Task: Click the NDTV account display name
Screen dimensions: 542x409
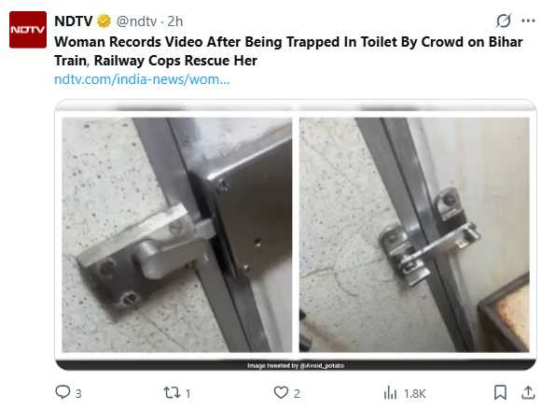Action: pos(74,21)
